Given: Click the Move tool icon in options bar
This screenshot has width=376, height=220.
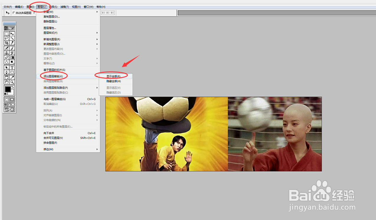Looking at the screenshot, I should coord(8,13).
